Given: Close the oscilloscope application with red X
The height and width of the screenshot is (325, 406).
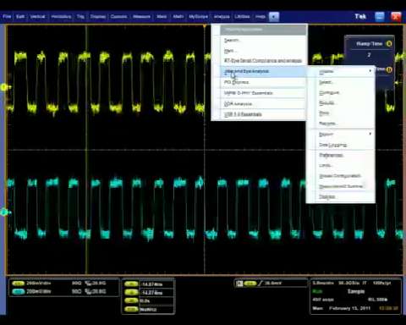Looking at the screenshot, I should tap(396, 17).
